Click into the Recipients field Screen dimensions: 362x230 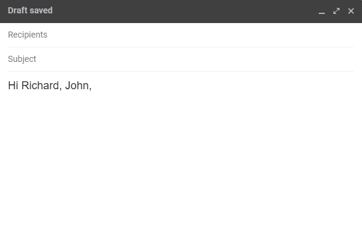(x=181, y=35)
